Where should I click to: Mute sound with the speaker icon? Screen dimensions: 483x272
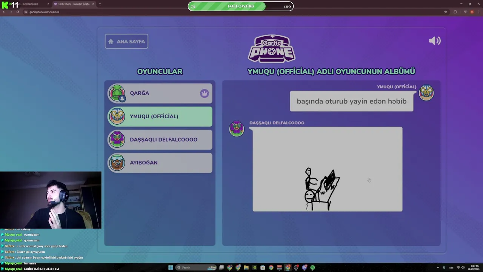435,41
